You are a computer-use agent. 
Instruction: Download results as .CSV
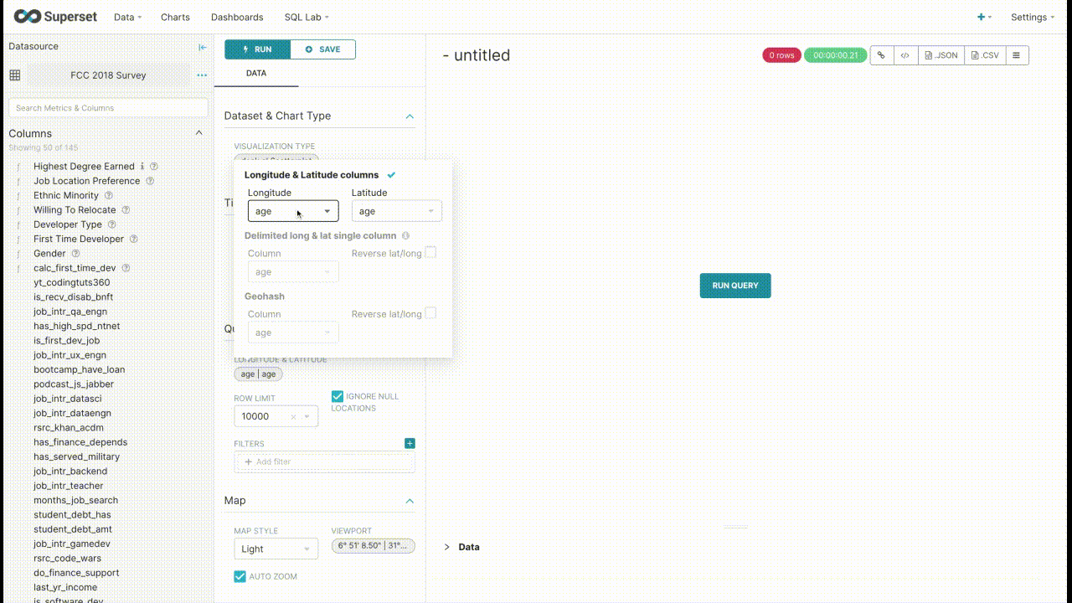pyautogui.click(x=984, y=55)
